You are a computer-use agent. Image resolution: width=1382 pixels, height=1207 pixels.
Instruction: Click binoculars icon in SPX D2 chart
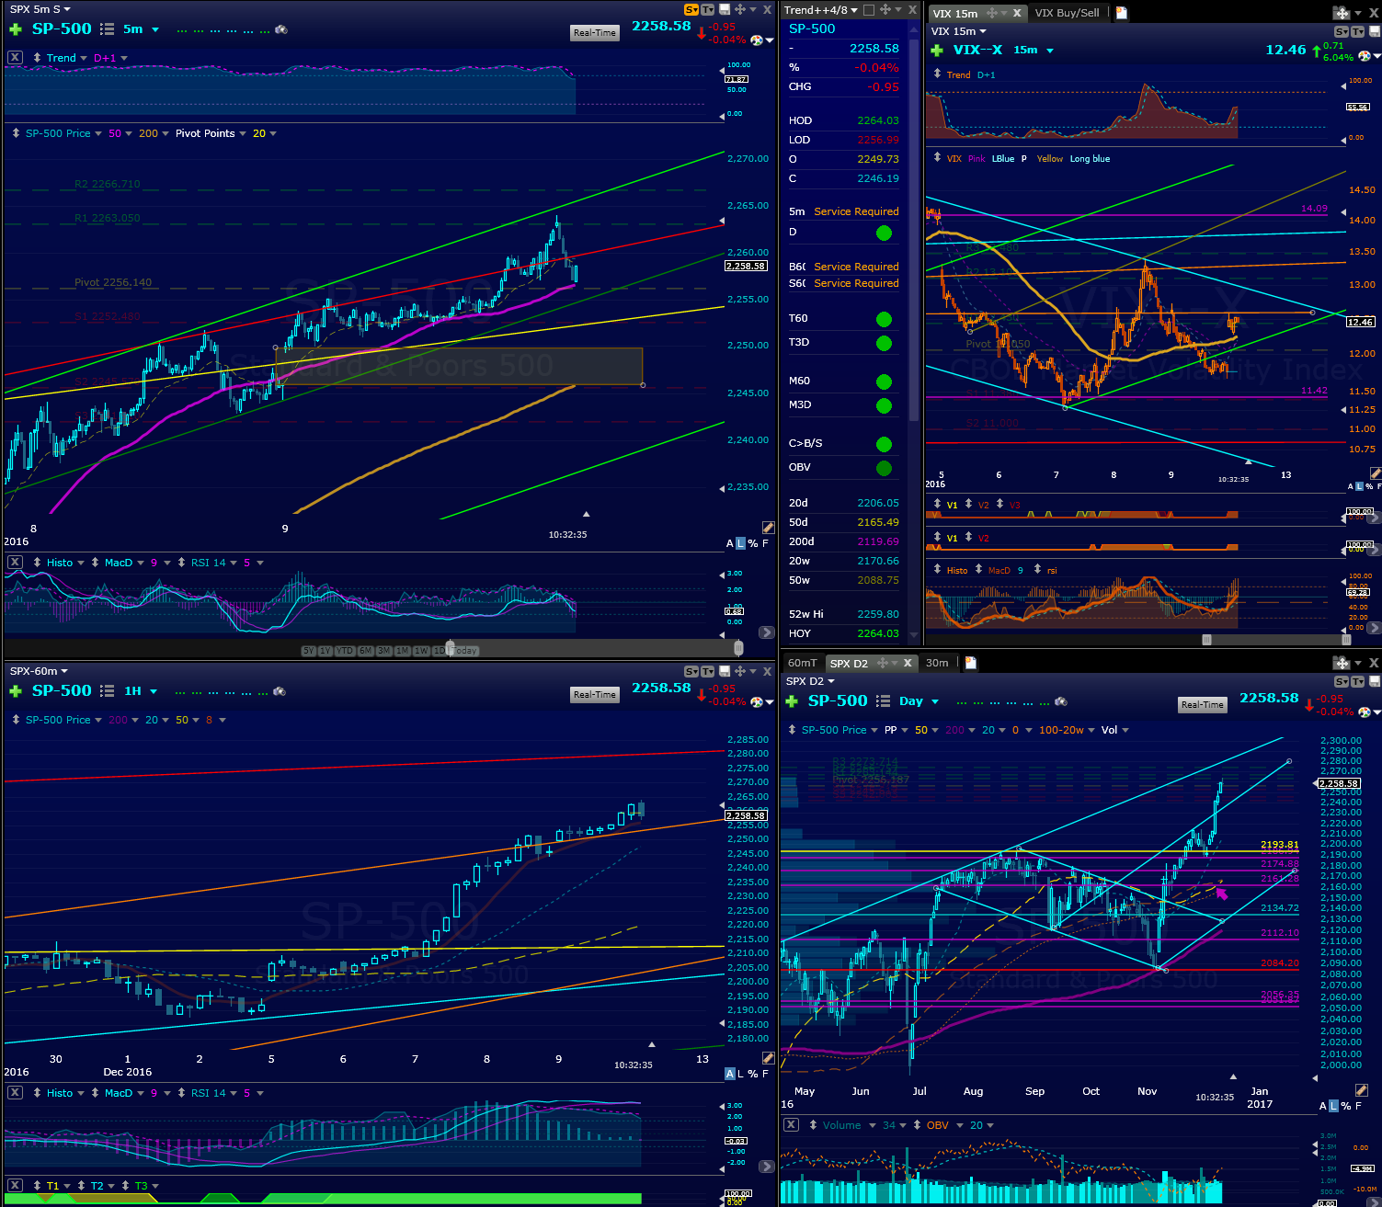pyautogui.click(x=1060, y=701)
